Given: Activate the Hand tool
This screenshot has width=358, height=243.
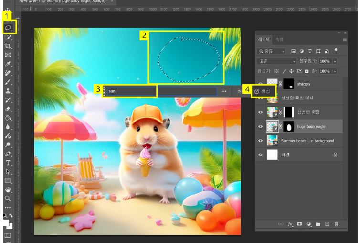Looking at the screenshot, I should point(8,189).
